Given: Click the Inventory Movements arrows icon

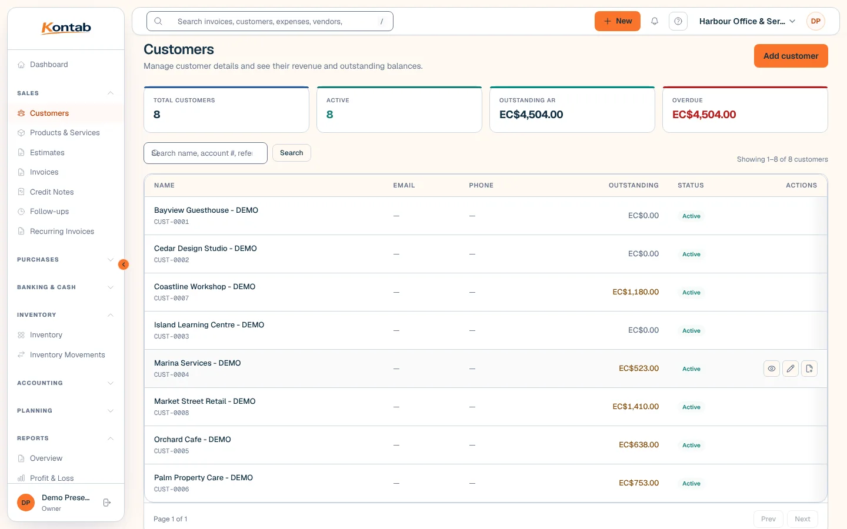Looking at the screenshot, I should [21, 355].
